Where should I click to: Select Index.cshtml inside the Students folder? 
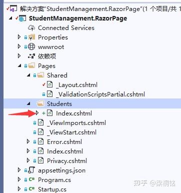tap(74, 113)
